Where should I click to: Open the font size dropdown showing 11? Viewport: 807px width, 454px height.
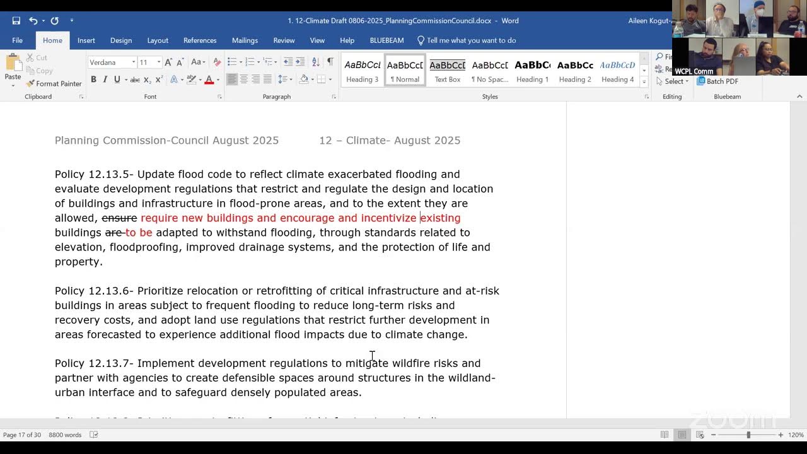(158, 62)
